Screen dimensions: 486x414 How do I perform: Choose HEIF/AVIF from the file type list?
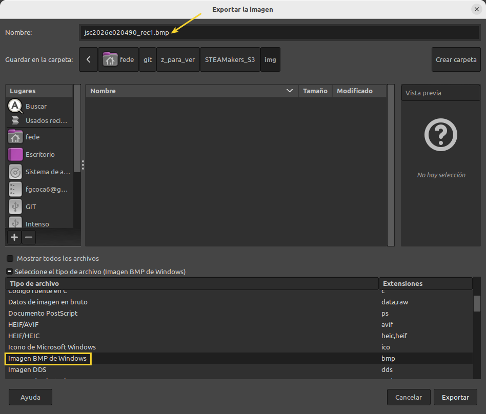24,325
